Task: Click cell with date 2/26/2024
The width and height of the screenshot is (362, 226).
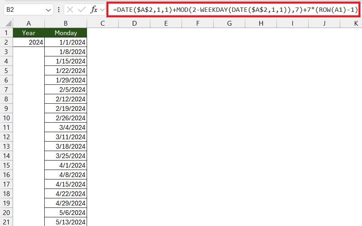Action: pos(66,118)
